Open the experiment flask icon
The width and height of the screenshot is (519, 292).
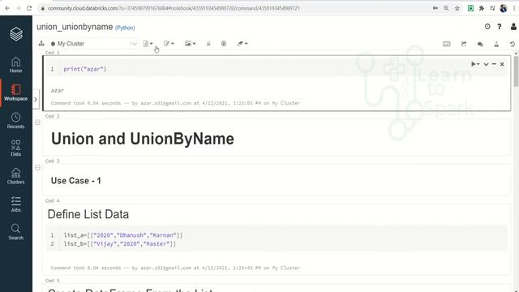click(x=496, y=44)
